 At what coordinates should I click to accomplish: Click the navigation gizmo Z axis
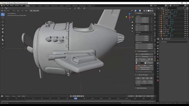coord(129,14)
